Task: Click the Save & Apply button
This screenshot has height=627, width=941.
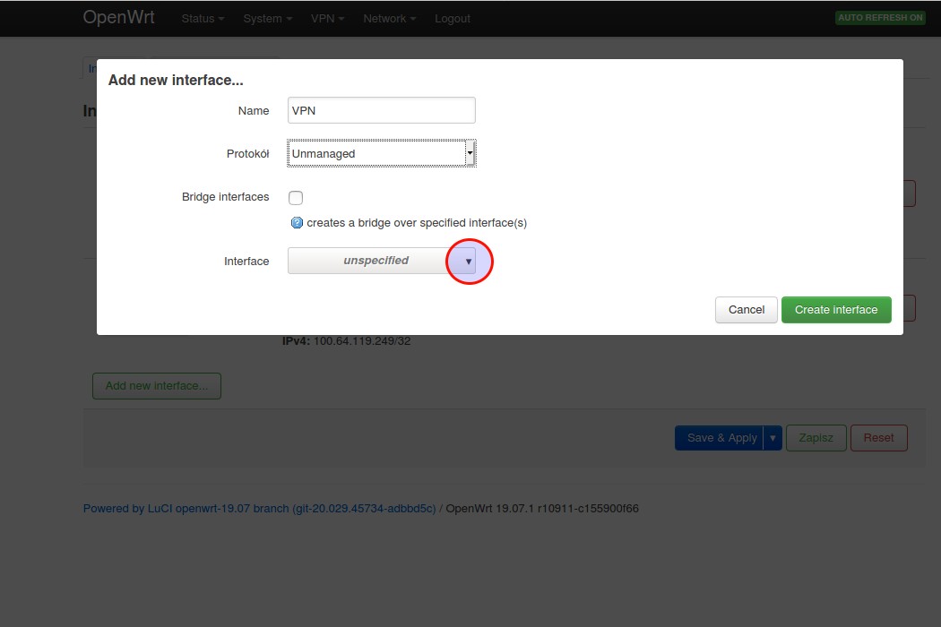Action: pyautogui.click(x=719, y=438)
